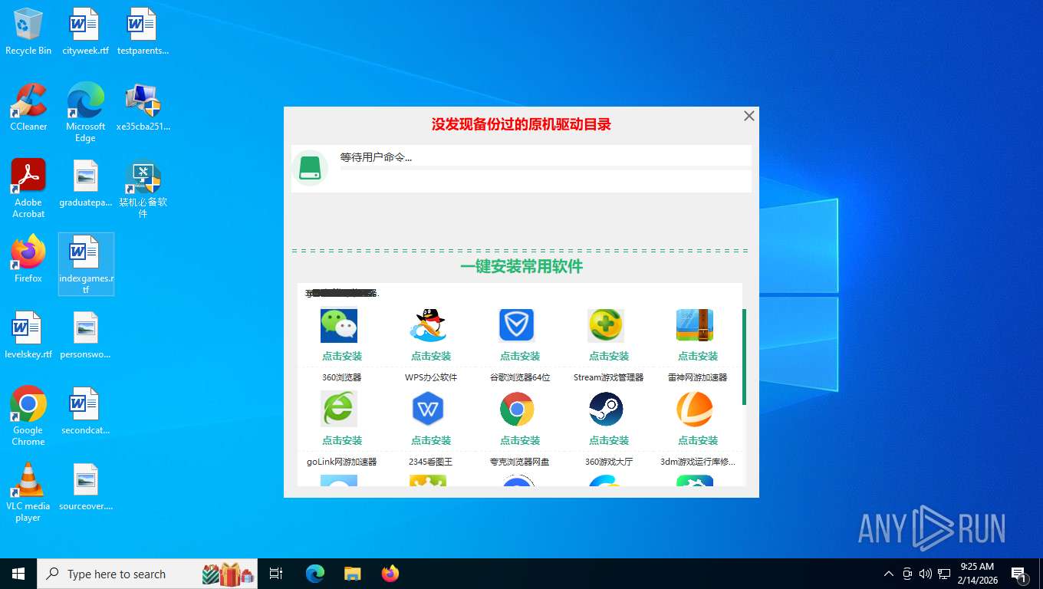Click 点击安装 below the 360 security icon

point(609,356)
